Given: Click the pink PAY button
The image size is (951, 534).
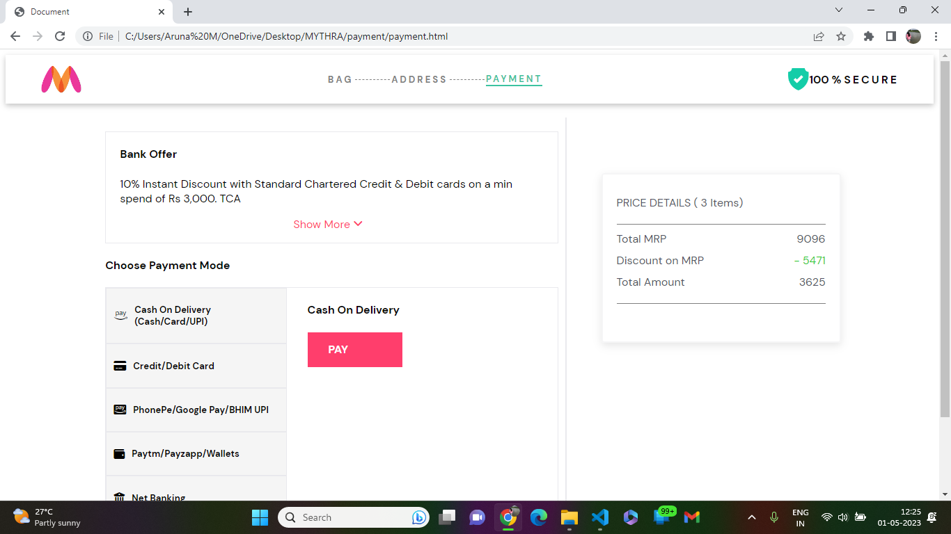Looking at the screenshot, I should [x=354, y=349].
